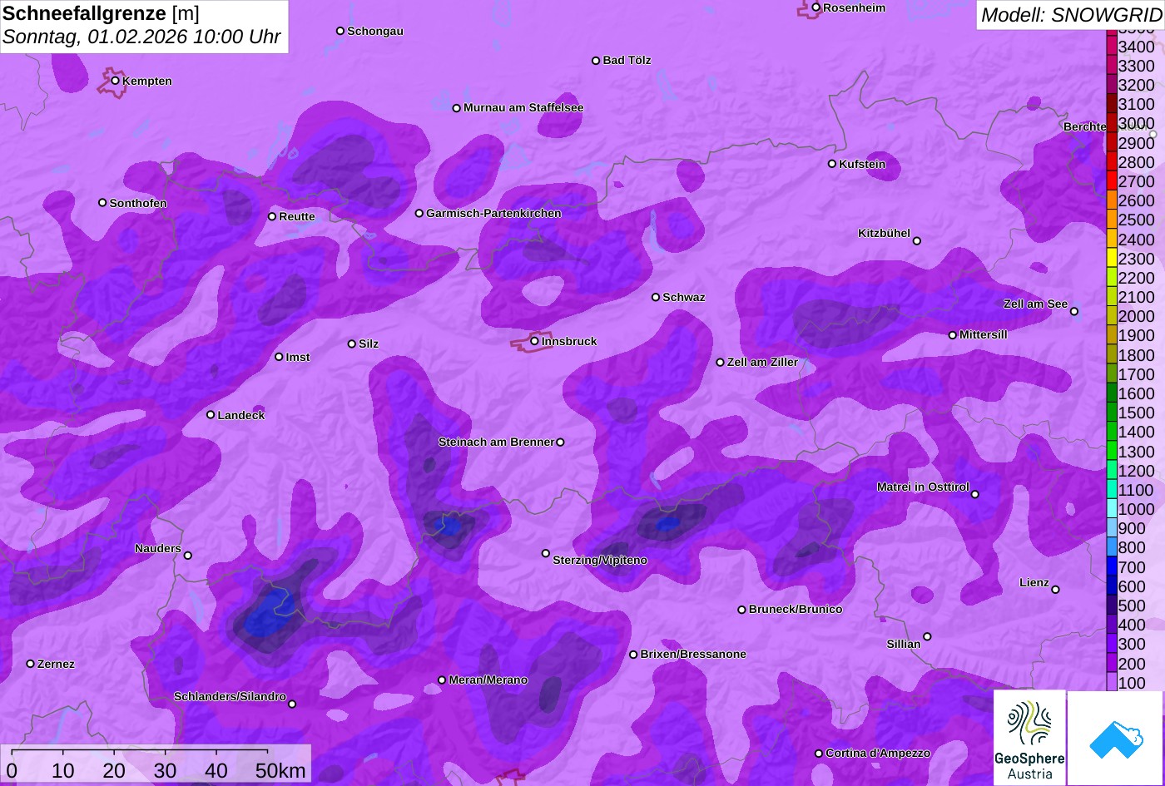Click the Nauders label
This screenshot has height=786, width=1165.
(158, 548)
